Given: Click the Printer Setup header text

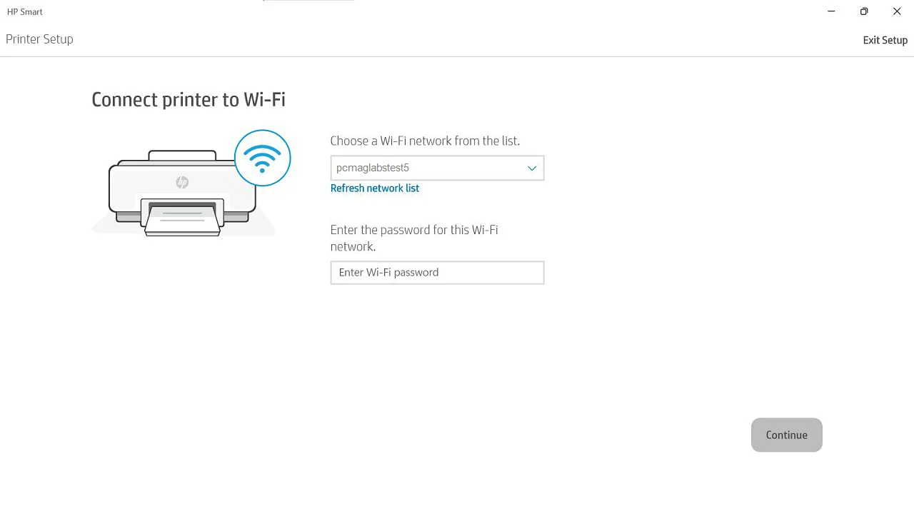Looking at the screenshot, I should pos(39,39).
